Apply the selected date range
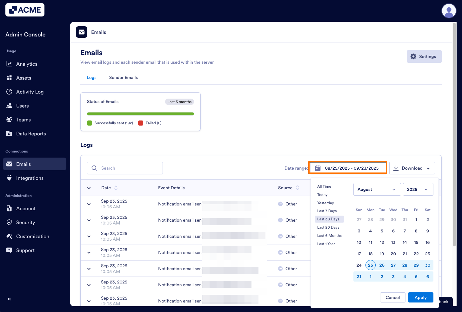 point(420,297)
